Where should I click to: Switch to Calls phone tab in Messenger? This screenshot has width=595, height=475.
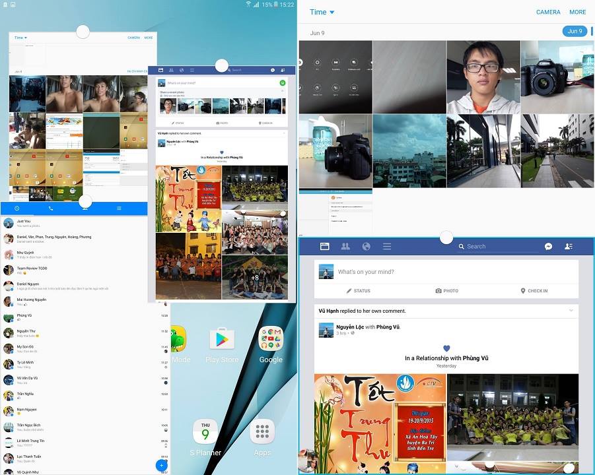click(x=51, y=208)
